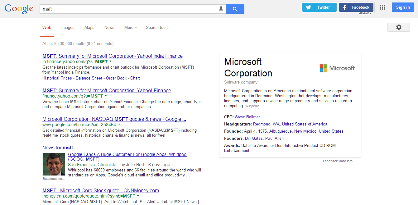The image size is (418, 205).
Task: Open Yahoo! India Finance MSFT summary result
Action: point(113,56)
